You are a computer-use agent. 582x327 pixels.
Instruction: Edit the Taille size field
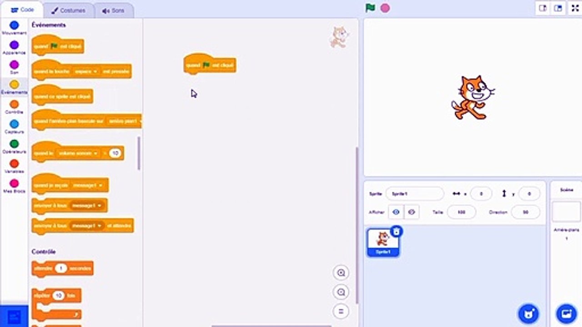(462, 212)
